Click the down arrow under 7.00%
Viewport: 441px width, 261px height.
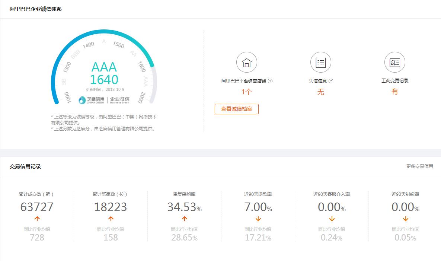(x=258, y=219)
